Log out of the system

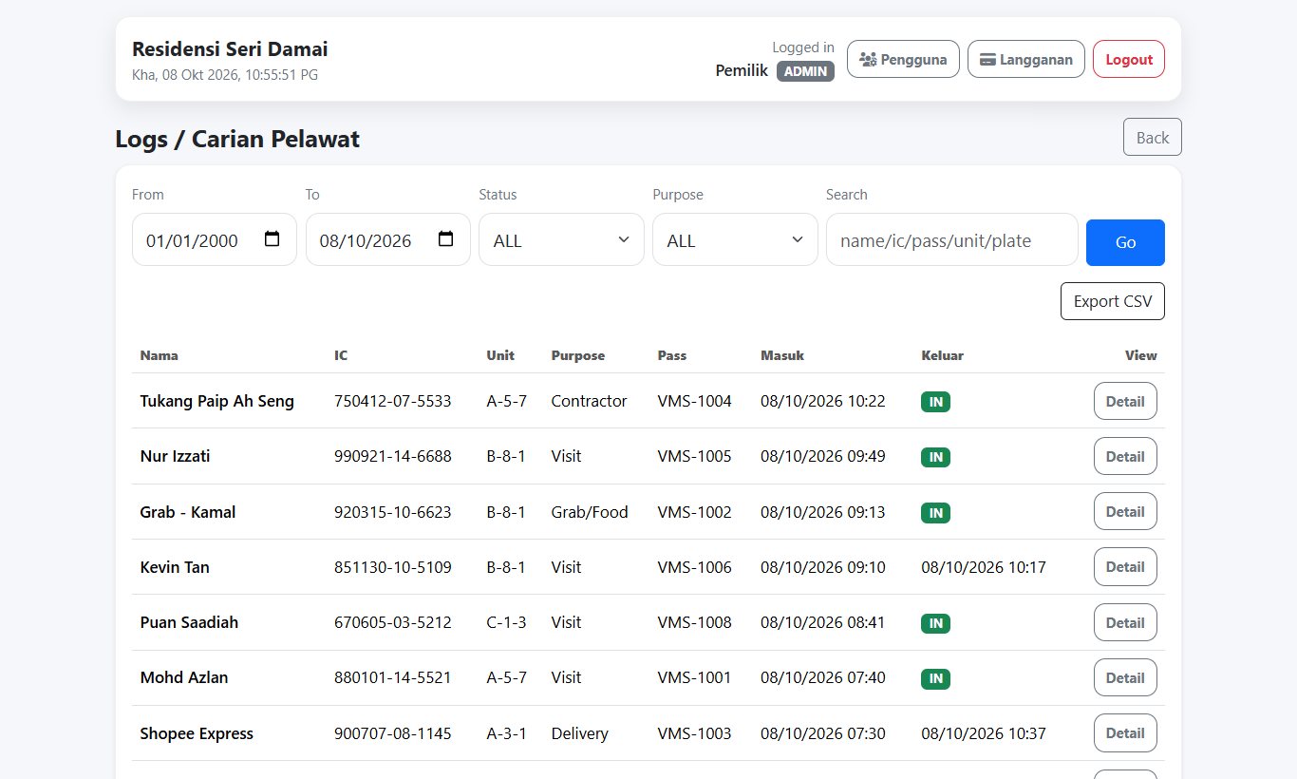[x=1129, y=59]
